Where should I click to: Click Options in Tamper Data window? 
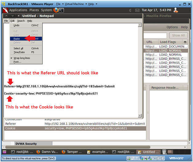(x=172, y=27)
